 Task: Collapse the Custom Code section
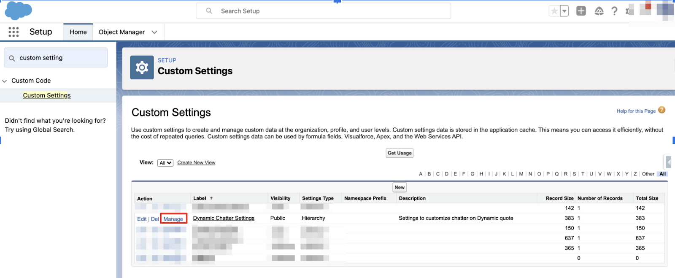pyautogui.click(x=5, y=81)
